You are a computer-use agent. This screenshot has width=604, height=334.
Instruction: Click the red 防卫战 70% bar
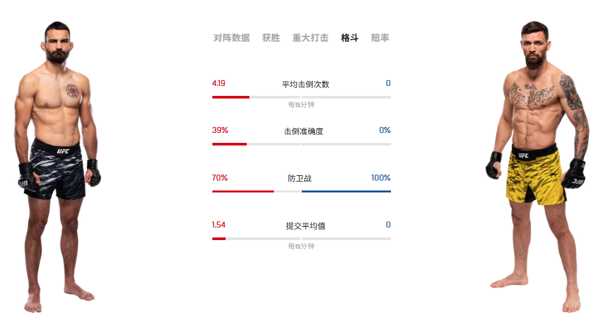[x=243, y=191]
